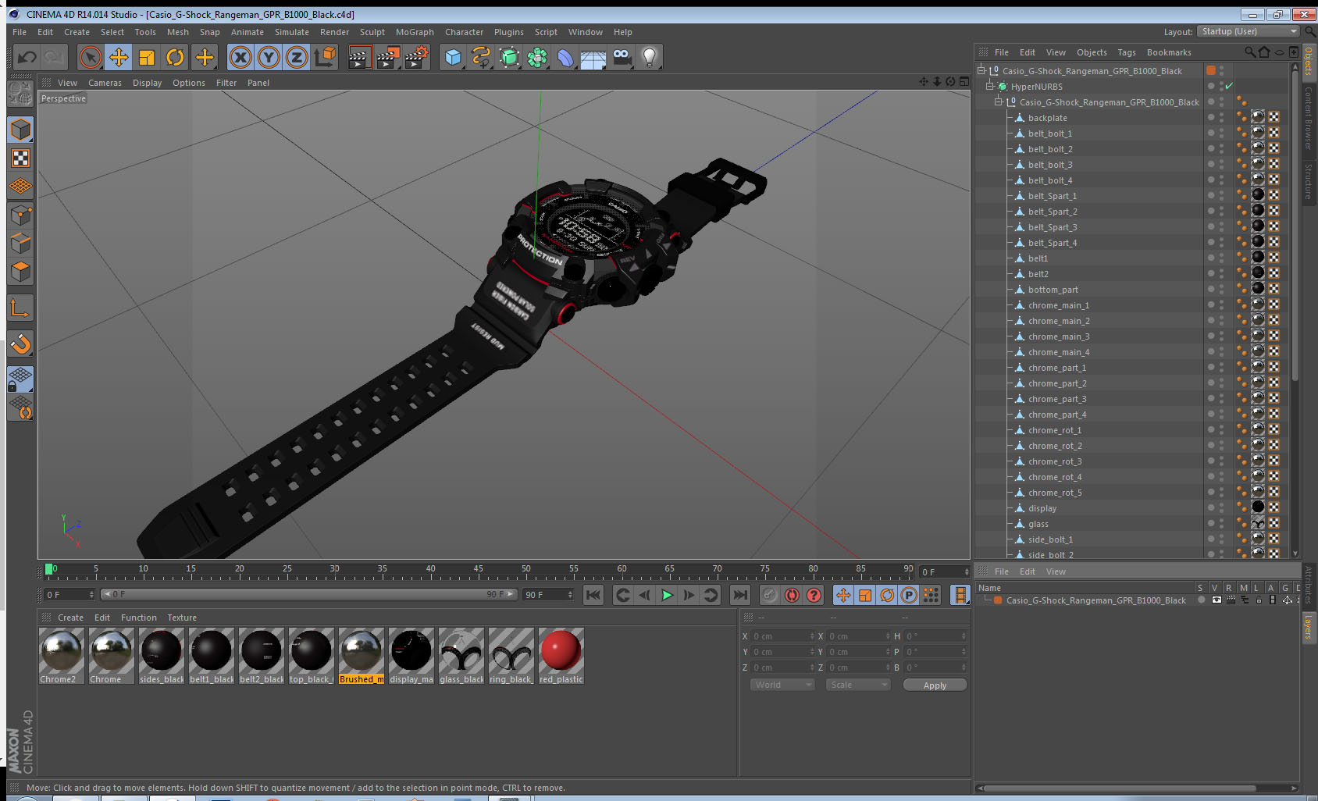1318x801 pixels.
Task: Switch to Model mode
Action: (x=20, y=130)
